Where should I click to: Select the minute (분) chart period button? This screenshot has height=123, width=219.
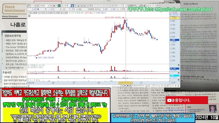click(x=85, y=5)
